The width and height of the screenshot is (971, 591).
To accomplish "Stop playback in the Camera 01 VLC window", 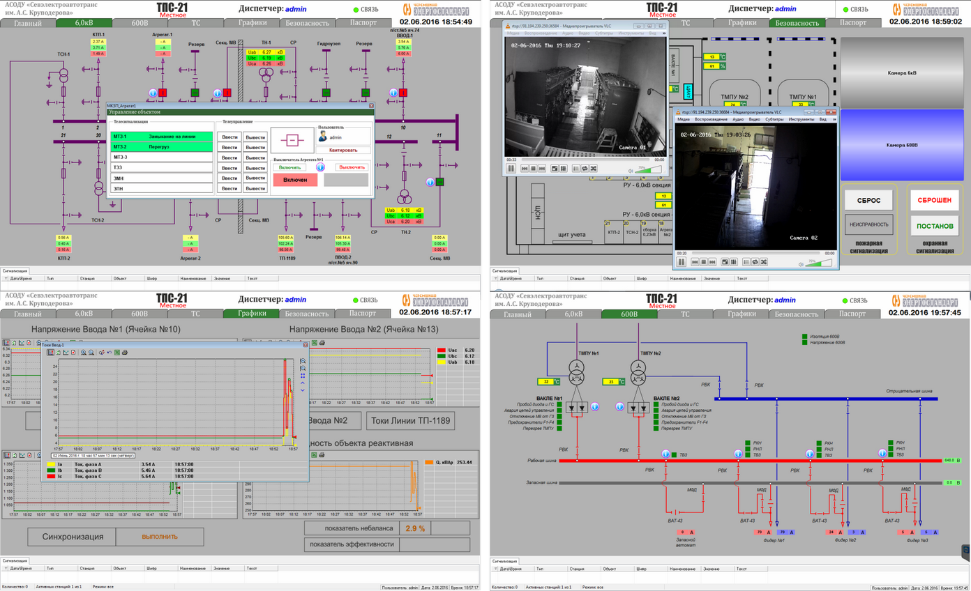I will click(x=533, y=168).
